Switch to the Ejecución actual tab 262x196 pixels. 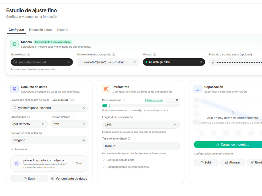(x=41, y=30)
